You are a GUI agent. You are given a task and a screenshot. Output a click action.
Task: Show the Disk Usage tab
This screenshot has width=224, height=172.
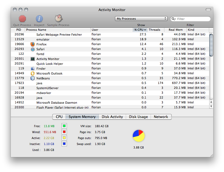(138, 117)
